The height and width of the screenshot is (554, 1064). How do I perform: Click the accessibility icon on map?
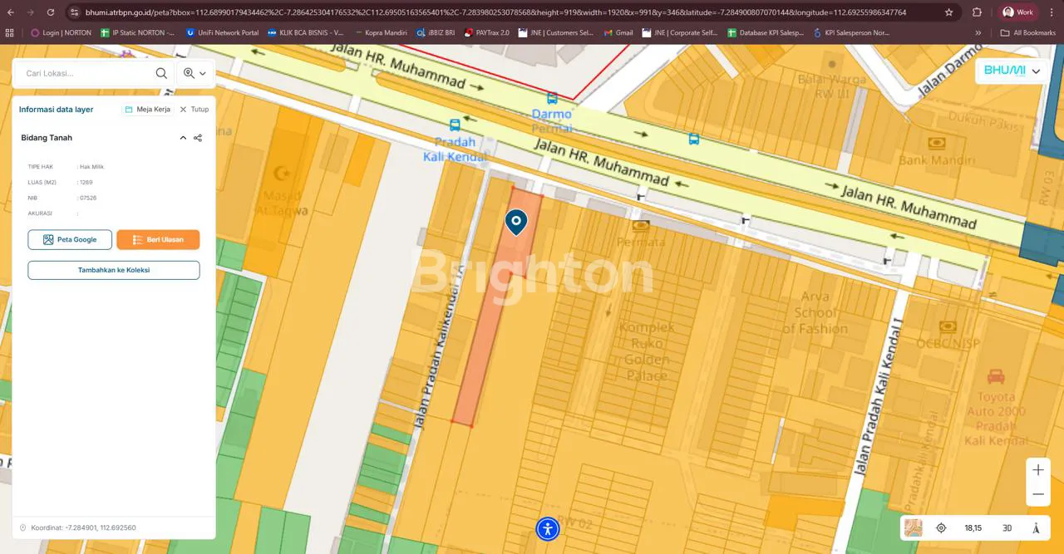548,528
